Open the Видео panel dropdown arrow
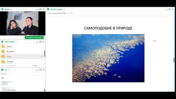 tap(12, 9)
